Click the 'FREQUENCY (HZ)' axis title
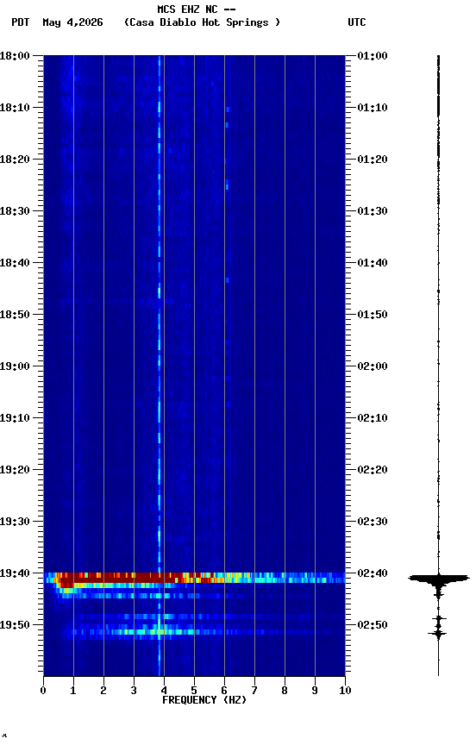 point(204,700)
